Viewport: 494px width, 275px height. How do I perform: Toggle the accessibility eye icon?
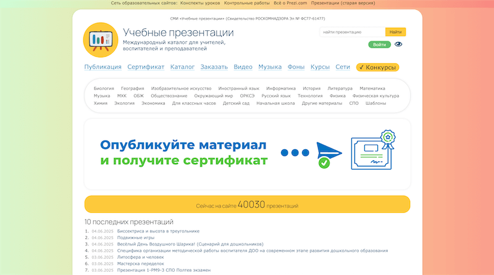click(x=398, y=44)
